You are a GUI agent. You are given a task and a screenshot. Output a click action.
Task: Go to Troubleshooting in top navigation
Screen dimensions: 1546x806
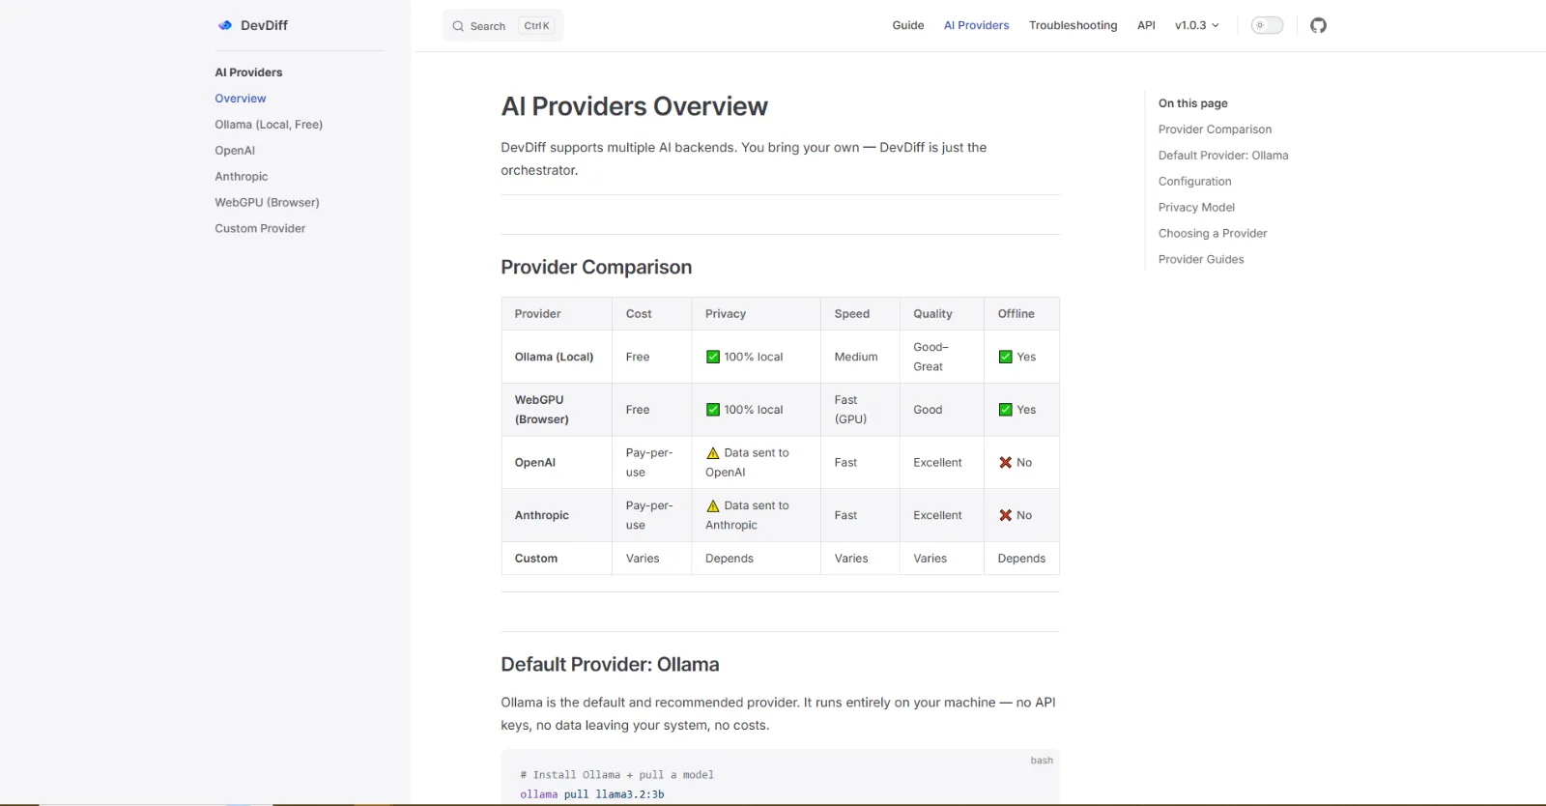(1073, 25)
